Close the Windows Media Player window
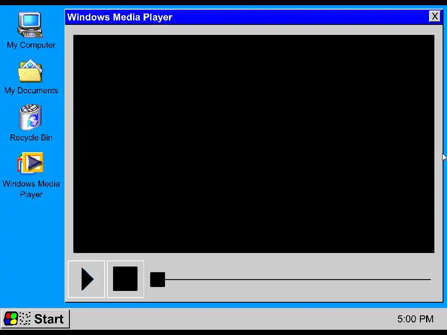447x335 pixels. [x=435, y=16]
